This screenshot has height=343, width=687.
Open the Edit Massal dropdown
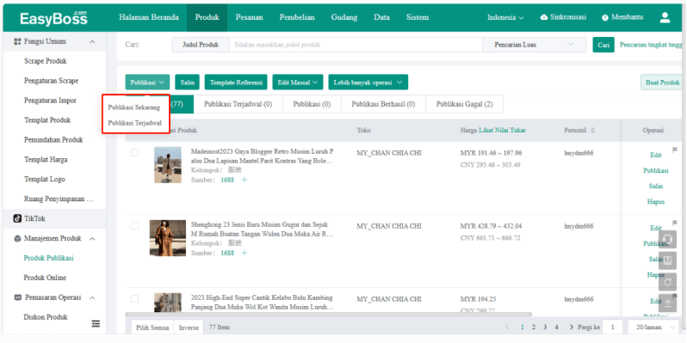[x=298, y=83]
